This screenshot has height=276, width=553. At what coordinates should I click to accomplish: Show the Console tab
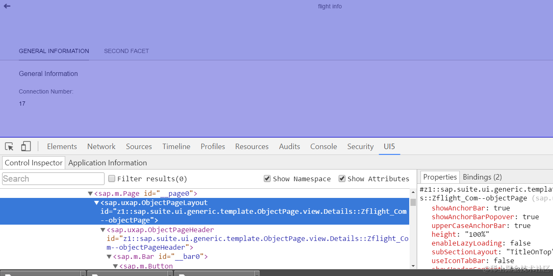tap(324, 147)
